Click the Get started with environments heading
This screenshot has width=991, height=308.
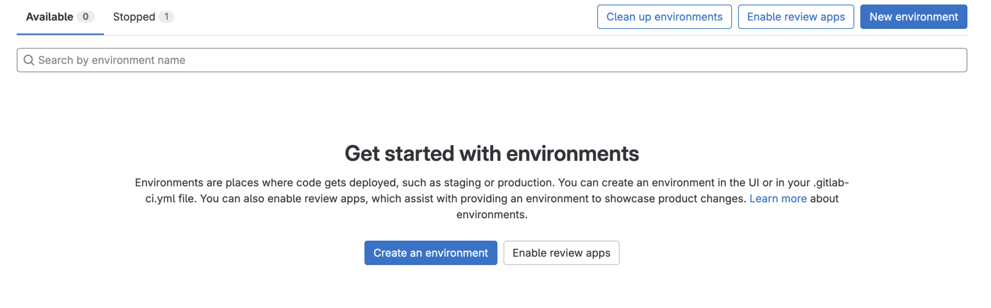pyautogui.click(x=492, y=154)
